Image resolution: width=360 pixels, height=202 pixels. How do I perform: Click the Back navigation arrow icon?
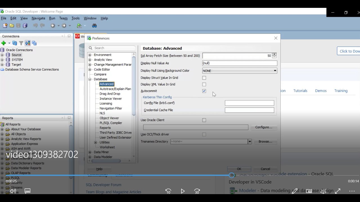(53, 26)
